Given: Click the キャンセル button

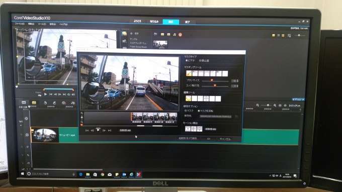Looking at the screenshot, I should [x=225, y=139].
